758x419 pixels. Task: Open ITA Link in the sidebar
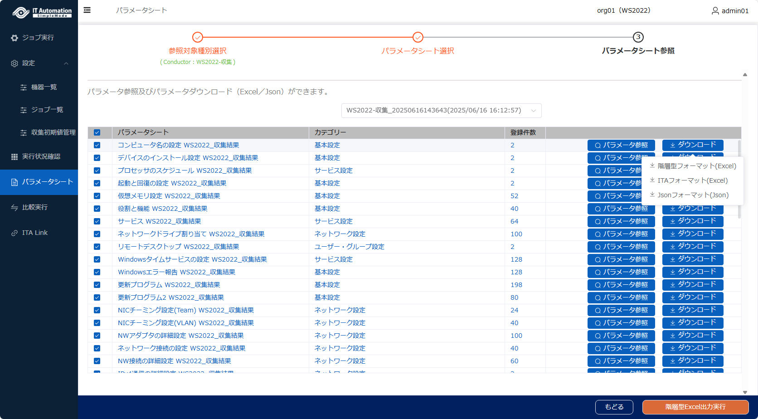point(34,233)
